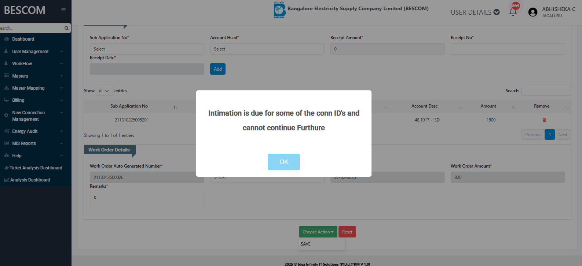
Task: Expand Master Mapping in the sidebar
Action: [36, 88]
